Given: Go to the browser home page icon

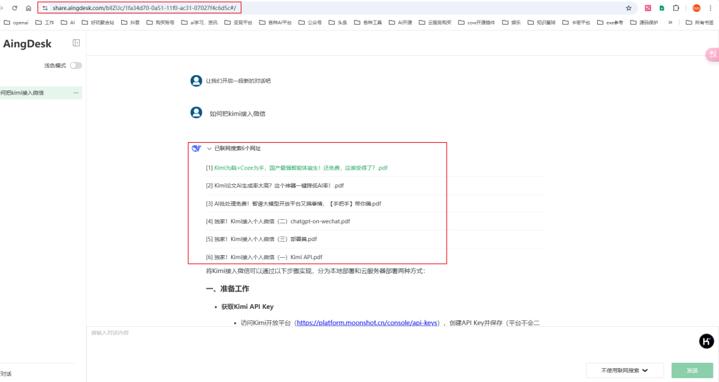Looking at the screenshot, I should [29, 8].
